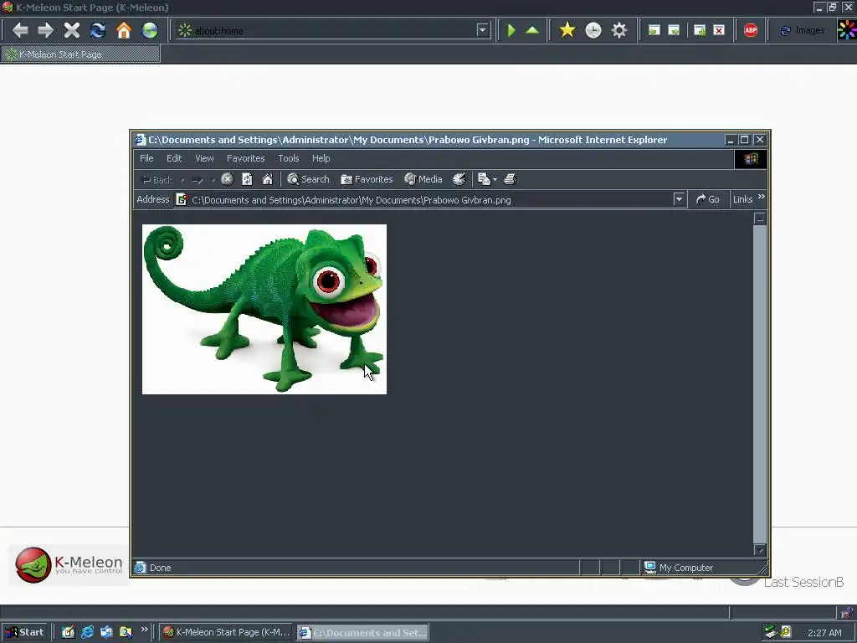Screen dimensions: 857x643
Task: Expand the Mail dropdown arrow in IE toolbar
Action: [x=495, y=179]
